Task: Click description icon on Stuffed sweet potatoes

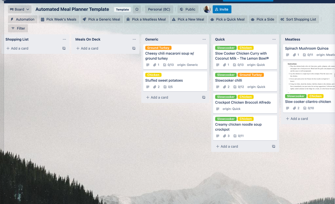Action: pos(148,87)
